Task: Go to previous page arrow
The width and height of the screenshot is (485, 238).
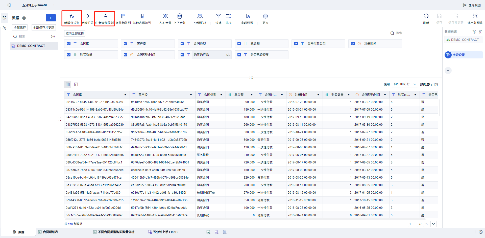Action: click(x=426, y=224)
